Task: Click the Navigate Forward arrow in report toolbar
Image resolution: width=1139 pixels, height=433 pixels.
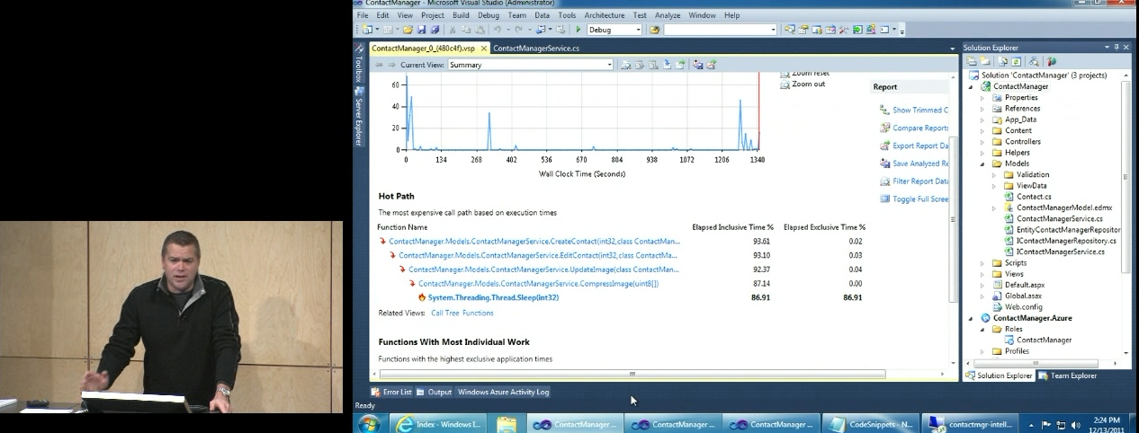Action: (x=391, y=65)
